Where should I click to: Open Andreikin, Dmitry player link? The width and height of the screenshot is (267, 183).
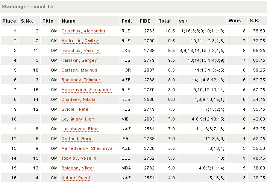tap(80, 41)
